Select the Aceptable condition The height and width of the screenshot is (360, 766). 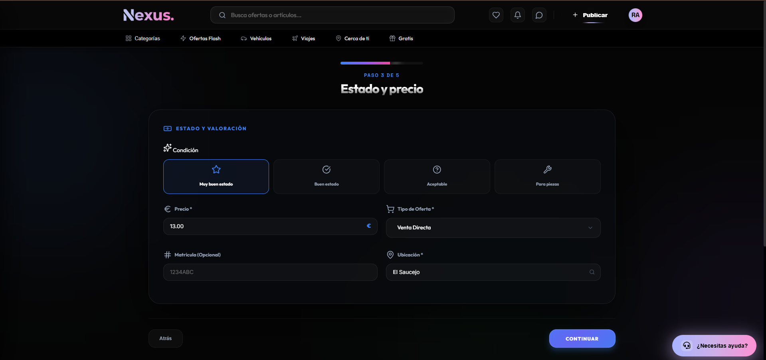(x=437, y=176)
